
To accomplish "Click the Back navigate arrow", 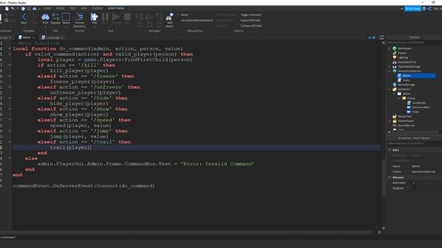I will [x=24, y=17].
